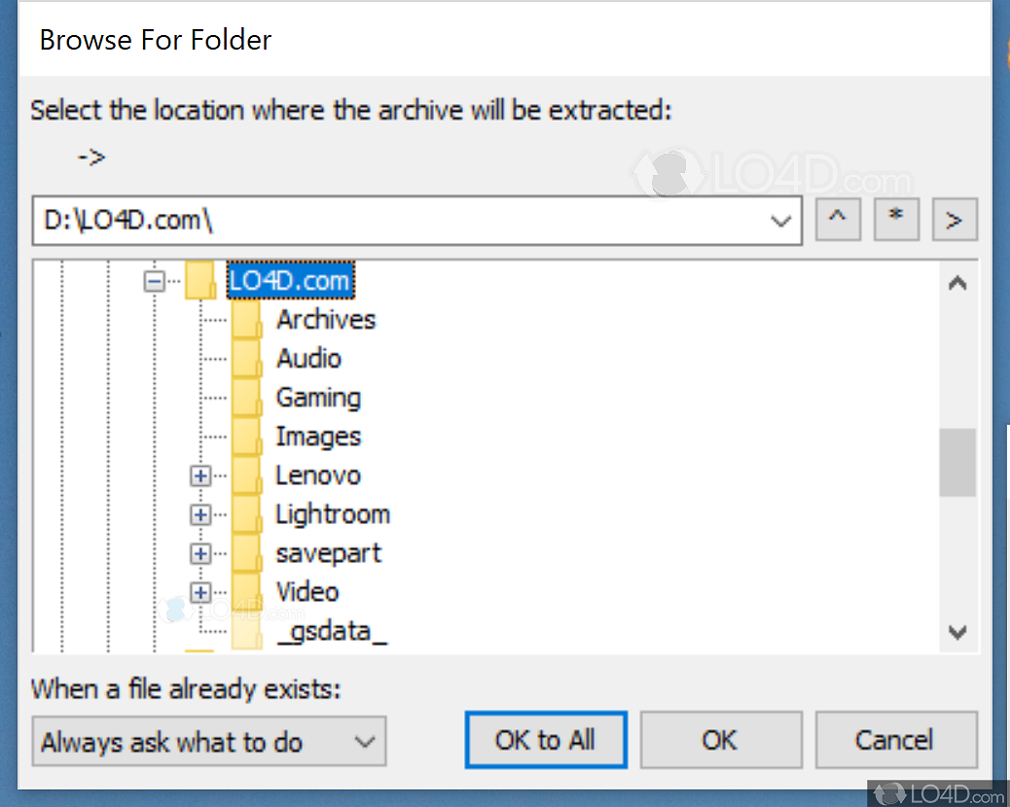Expand the Video folder node

(x=200, y=592)
